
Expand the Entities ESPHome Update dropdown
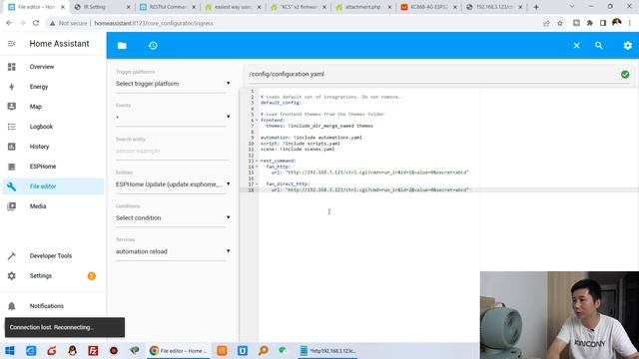(173, 184)
